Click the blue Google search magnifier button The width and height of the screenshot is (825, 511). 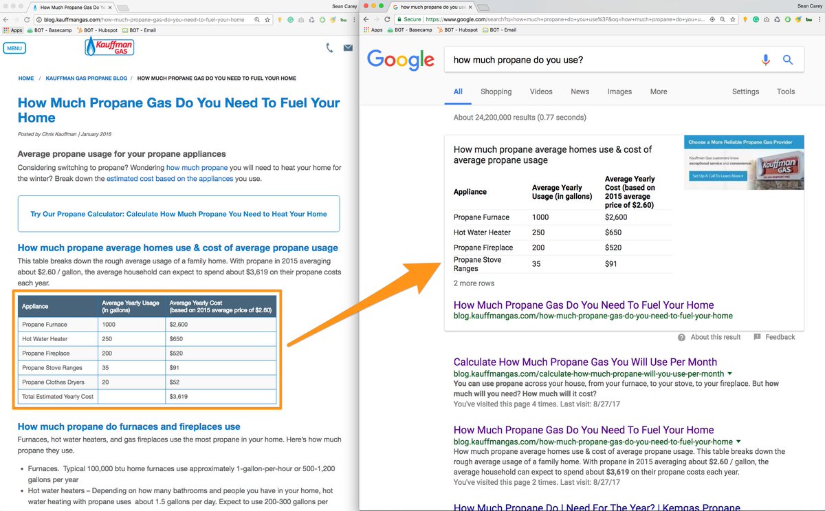pyautogui.click(x=789, y=60)
